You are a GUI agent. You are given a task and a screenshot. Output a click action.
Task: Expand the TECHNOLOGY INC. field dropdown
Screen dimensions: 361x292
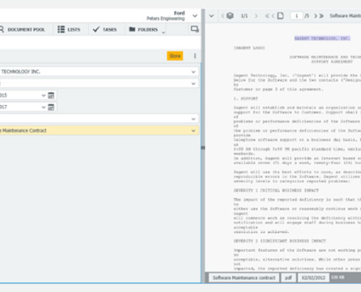[193, 72]
